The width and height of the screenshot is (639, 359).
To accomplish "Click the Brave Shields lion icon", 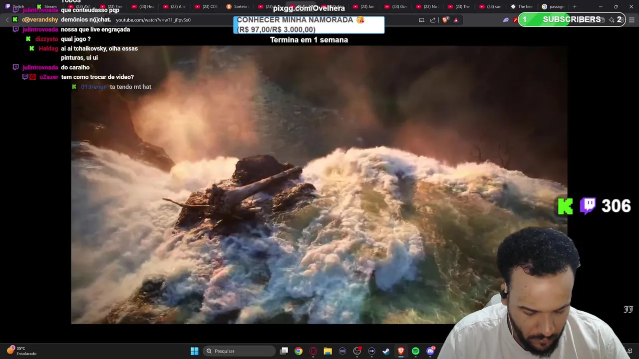I will [x=445, y=20].
